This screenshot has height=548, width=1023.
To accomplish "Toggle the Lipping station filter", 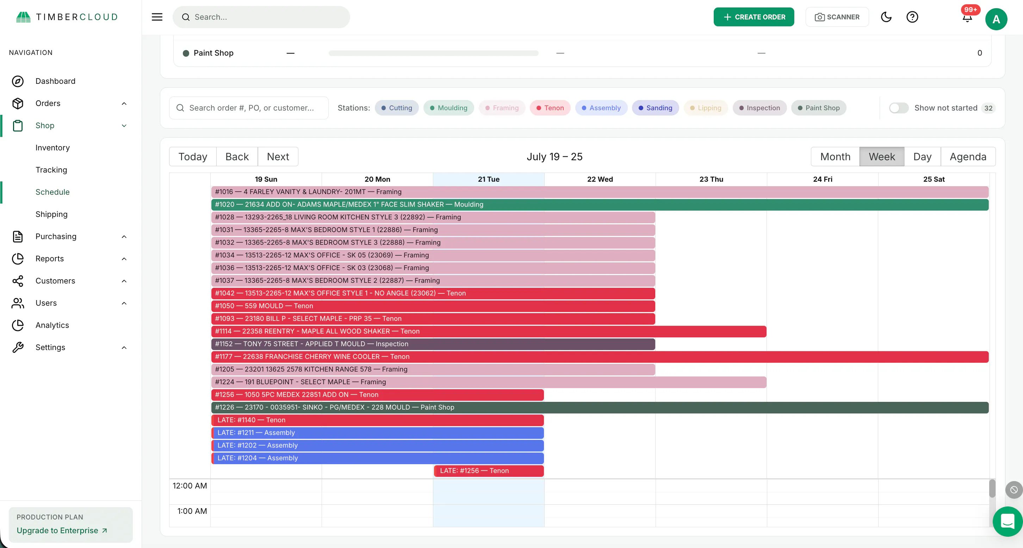I will 706,108.
